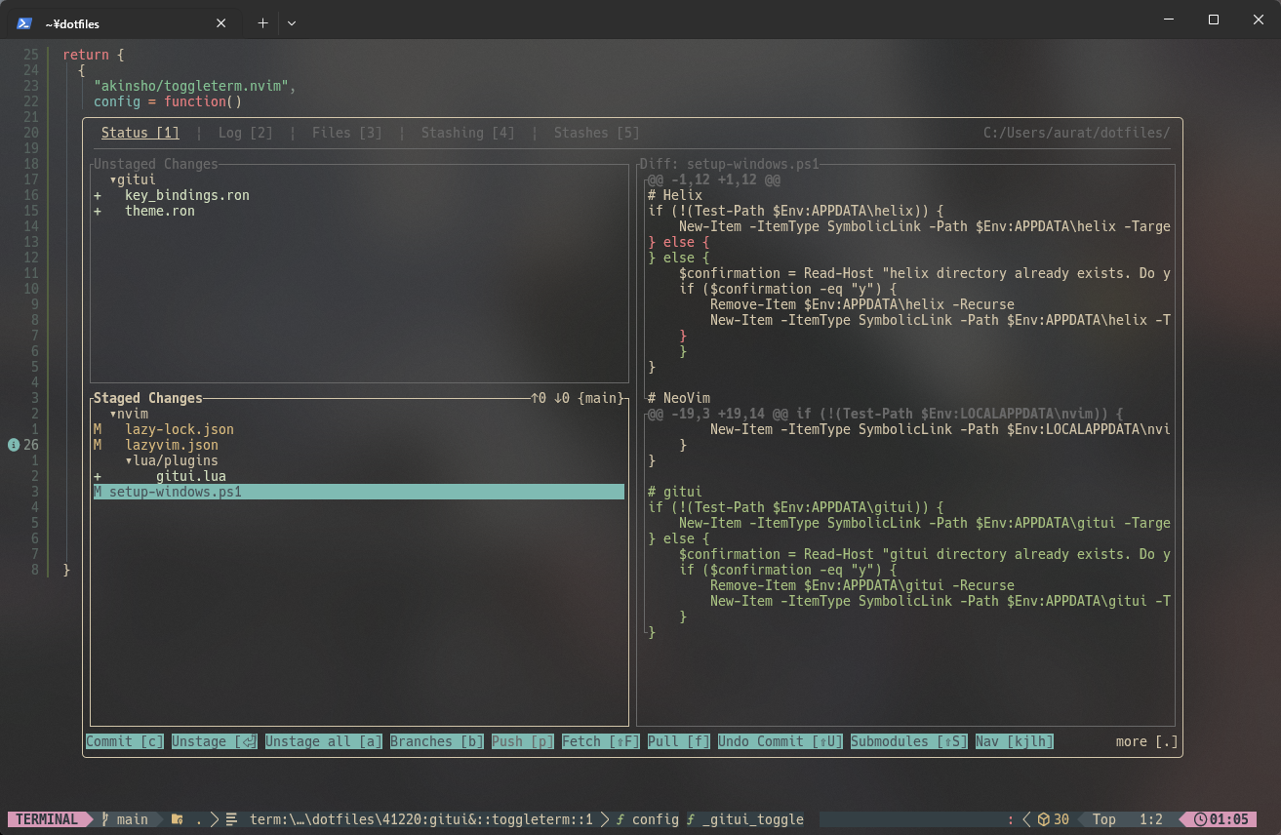Viewport: 1281px width, 835px height.
Task: Select lazyvim.json in Staged Changes
Action: [172, 445]
